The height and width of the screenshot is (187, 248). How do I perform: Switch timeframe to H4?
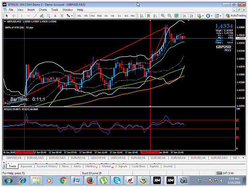pyautogui.click(x=112, y=15)
